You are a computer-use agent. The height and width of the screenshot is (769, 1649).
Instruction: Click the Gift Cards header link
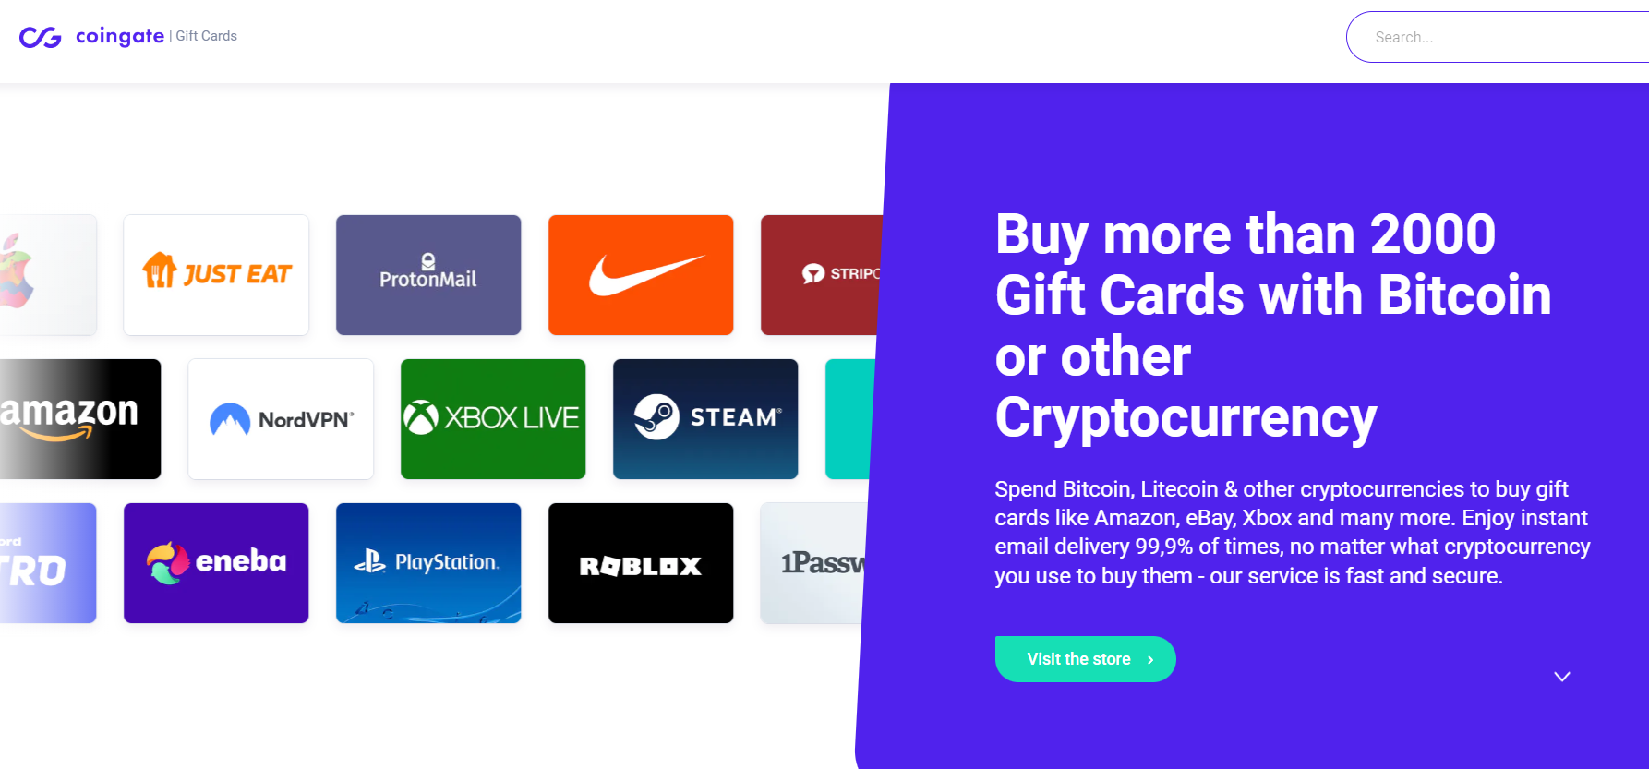206,36
